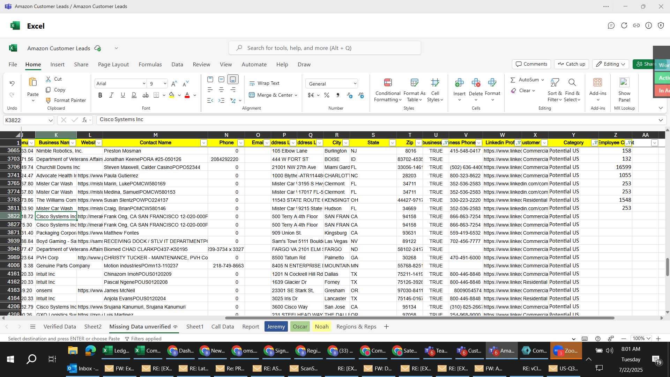
Task: Click the Undo arrow icon
Action: click(12, 83)
